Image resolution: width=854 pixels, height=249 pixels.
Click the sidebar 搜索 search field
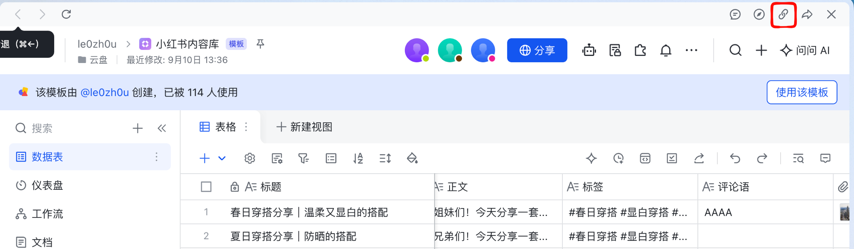68,128
